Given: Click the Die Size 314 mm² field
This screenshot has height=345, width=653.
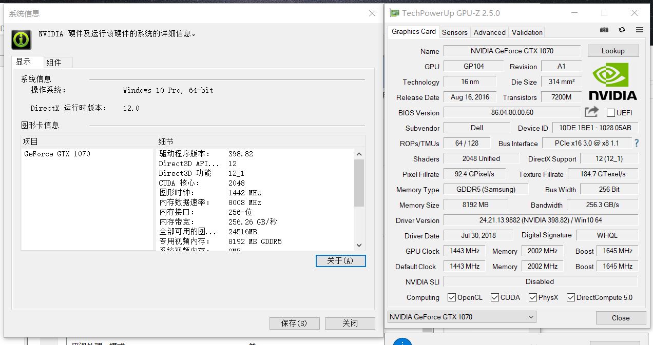Looking at the screenshot, I should pyautogui.click(x=562, y=82).
